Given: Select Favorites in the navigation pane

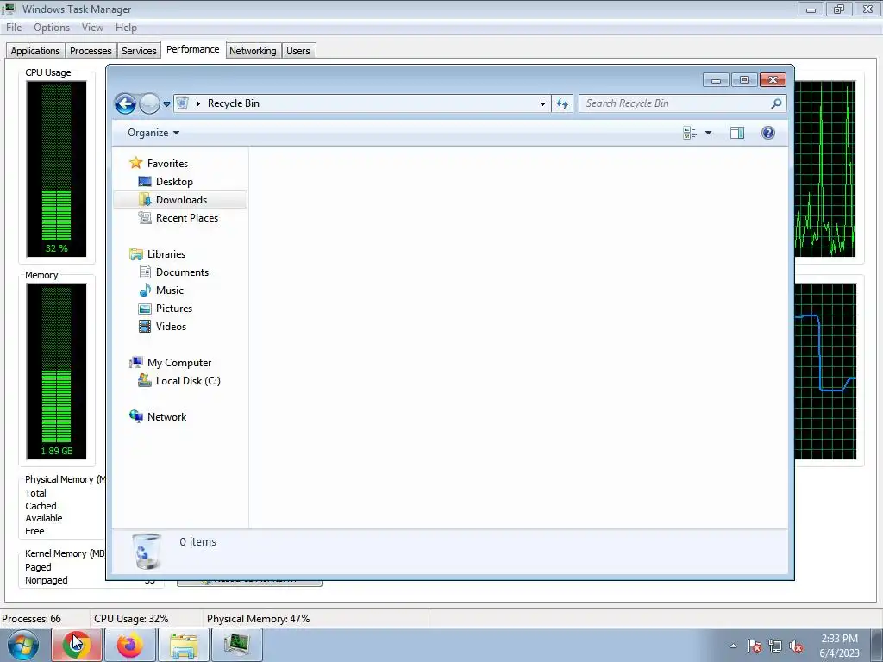Looking at the screenshot, I should coord(167,163).
